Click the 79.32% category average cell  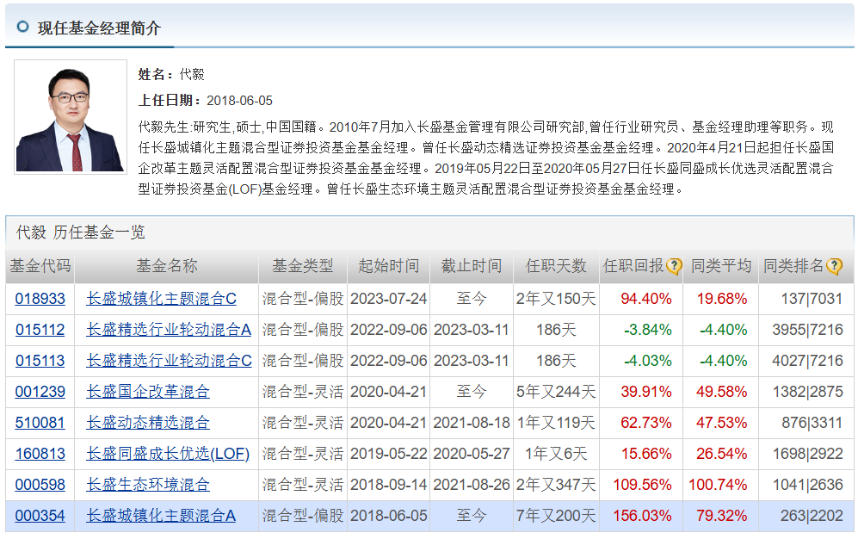[x=722, y=516]
